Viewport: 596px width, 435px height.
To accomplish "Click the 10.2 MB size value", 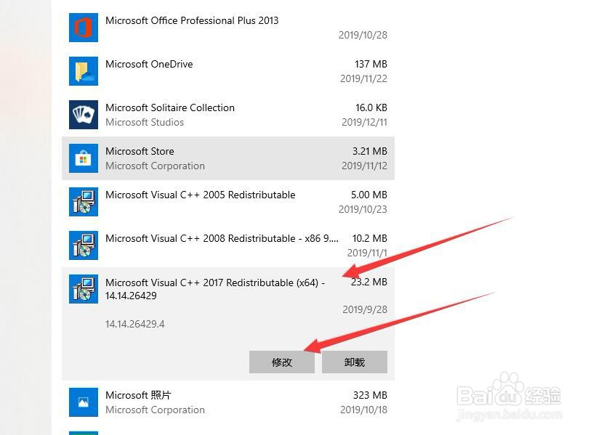I will click(x=369, y=239).
